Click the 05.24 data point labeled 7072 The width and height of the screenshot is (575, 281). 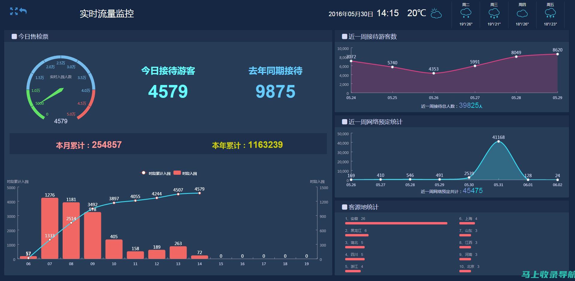coord(351,61)
